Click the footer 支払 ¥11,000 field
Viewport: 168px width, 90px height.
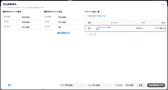100,85
